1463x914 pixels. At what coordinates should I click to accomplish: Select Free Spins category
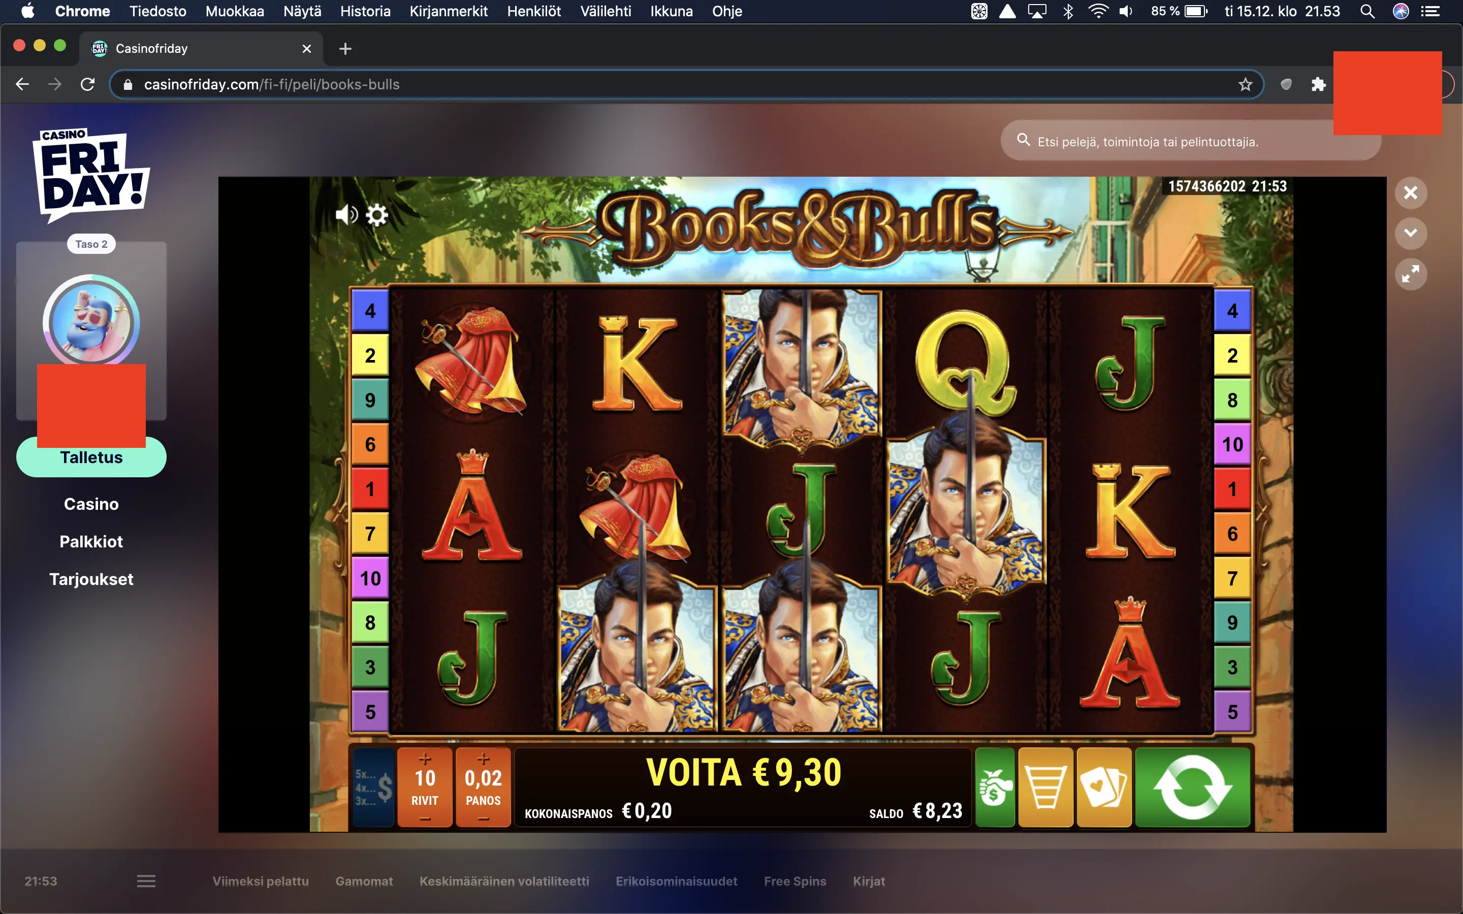pos(795,881)
